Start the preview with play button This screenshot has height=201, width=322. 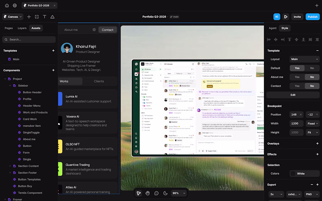point(286,17)
